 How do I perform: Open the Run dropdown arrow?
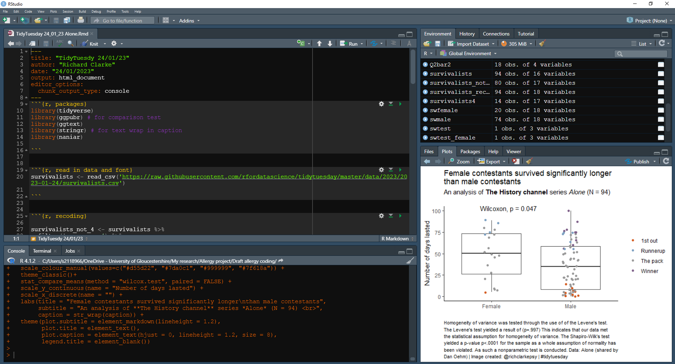(x=362, y=44)
